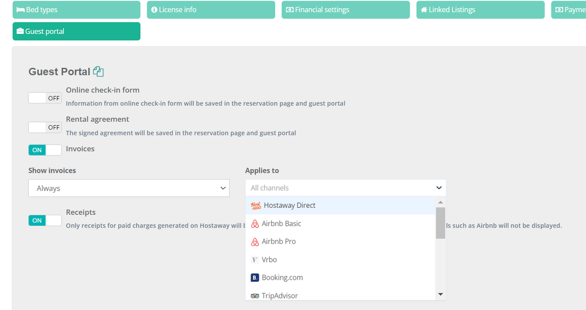586x310 pixels.
Task: Switch off the Receipts toggle
Action: 45,220
